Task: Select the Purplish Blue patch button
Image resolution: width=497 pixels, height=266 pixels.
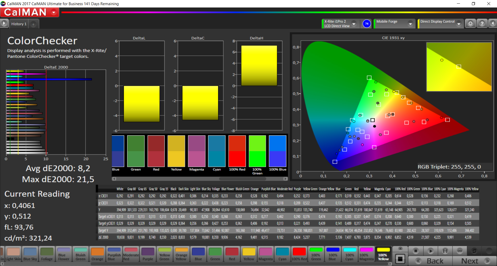Action: click(x=114, y=254)
